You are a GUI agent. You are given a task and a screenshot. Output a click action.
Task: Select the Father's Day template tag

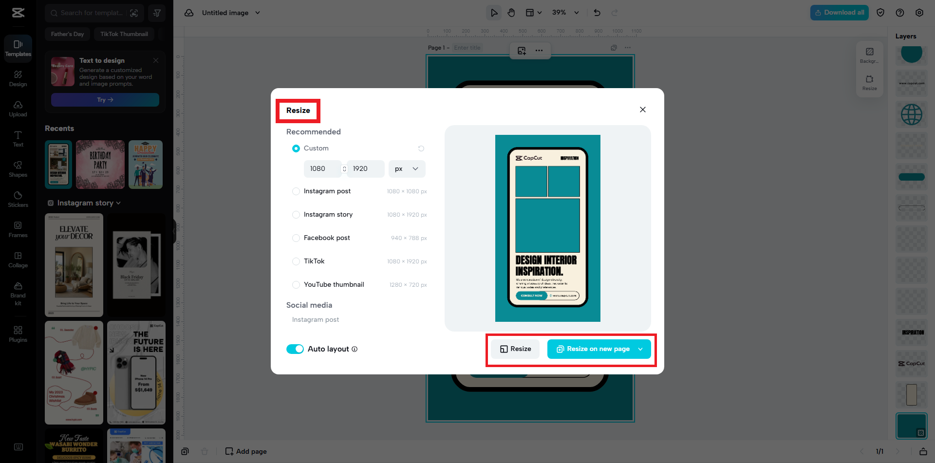[68, 34]
